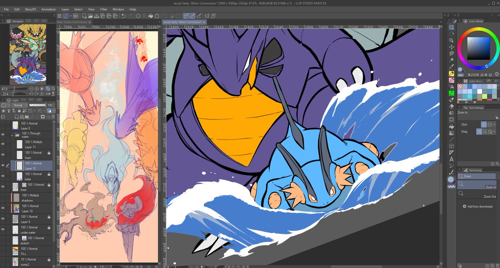Select the Gradient tool
This screenshot has height=268, width=500.
click(x=451, y=133)
